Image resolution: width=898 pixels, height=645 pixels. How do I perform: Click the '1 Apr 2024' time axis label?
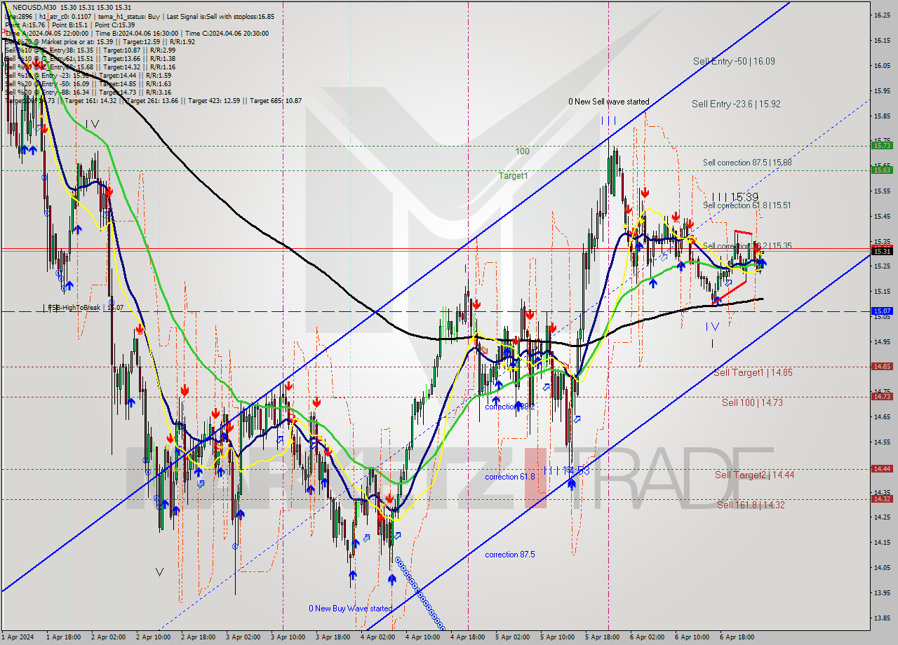coord(18,637)
